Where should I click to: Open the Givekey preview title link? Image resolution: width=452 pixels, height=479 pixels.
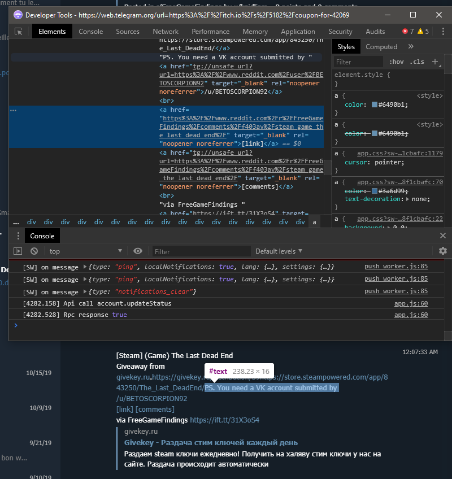(211, 443)
